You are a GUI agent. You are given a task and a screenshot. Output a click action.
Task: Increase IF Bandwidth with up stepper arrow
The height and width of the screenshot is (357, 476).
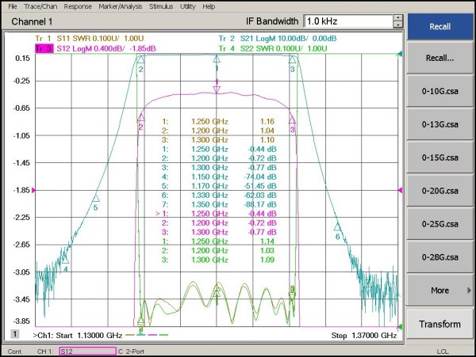(398, 18)
